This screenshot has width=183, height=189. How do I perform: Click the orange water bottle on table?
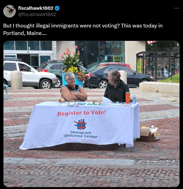128,97
